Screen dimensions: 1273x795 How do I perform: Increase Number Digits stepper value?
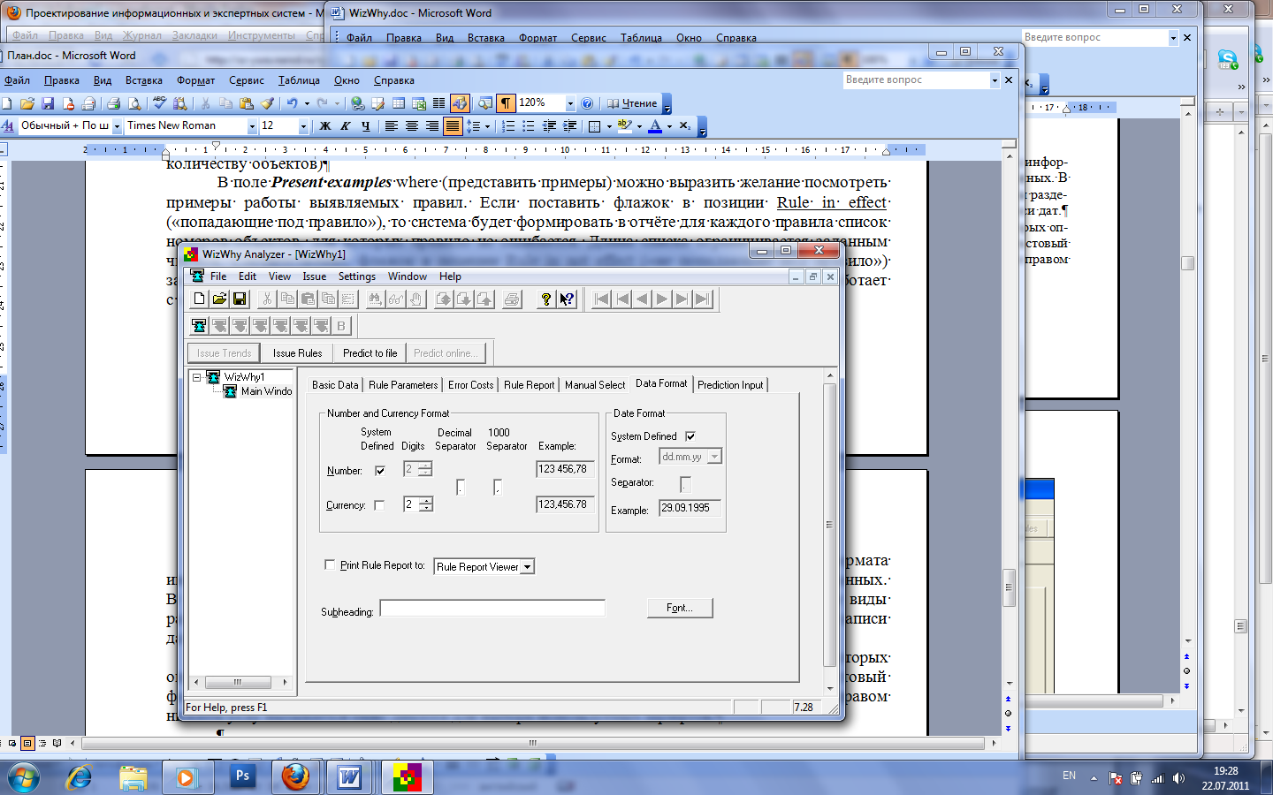[x=425, y=466]
